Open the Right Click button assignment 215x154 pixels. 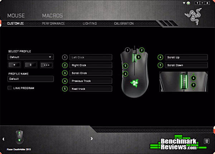click(x=91, y=65)
